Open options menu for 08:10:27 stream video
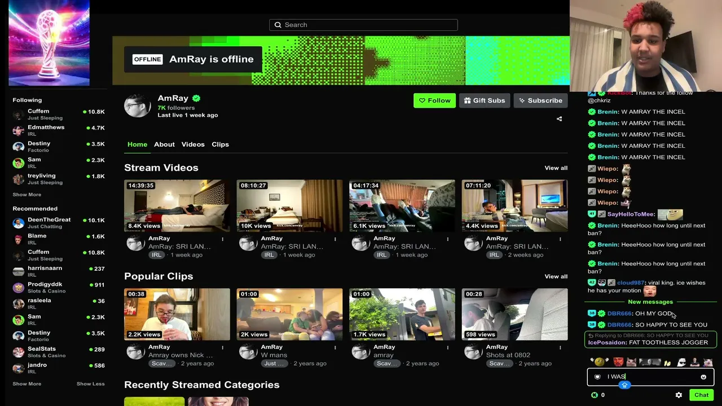722x406 pixels. [x=335, y=239]
